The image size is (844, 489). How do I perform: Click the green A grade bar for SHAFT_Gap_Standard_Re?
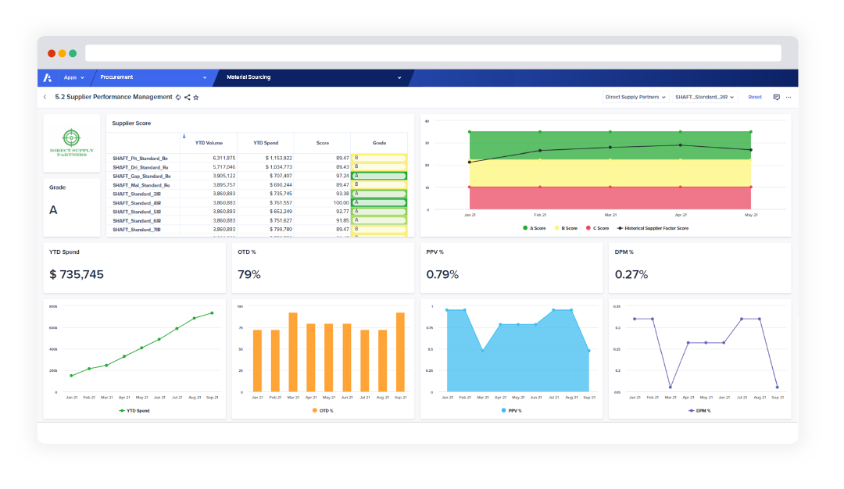click(377, 176)
